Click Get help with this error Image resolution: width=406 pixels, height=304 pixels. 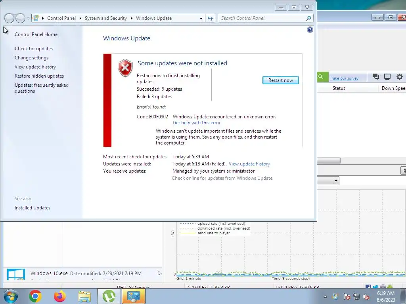pyautogui.click(x=197, y=123)
